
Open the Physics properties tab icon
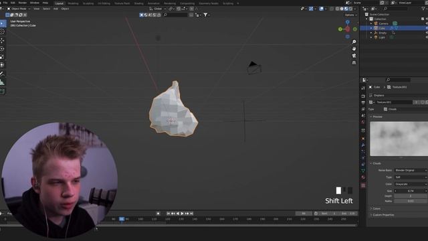click(x=363, y=158)
